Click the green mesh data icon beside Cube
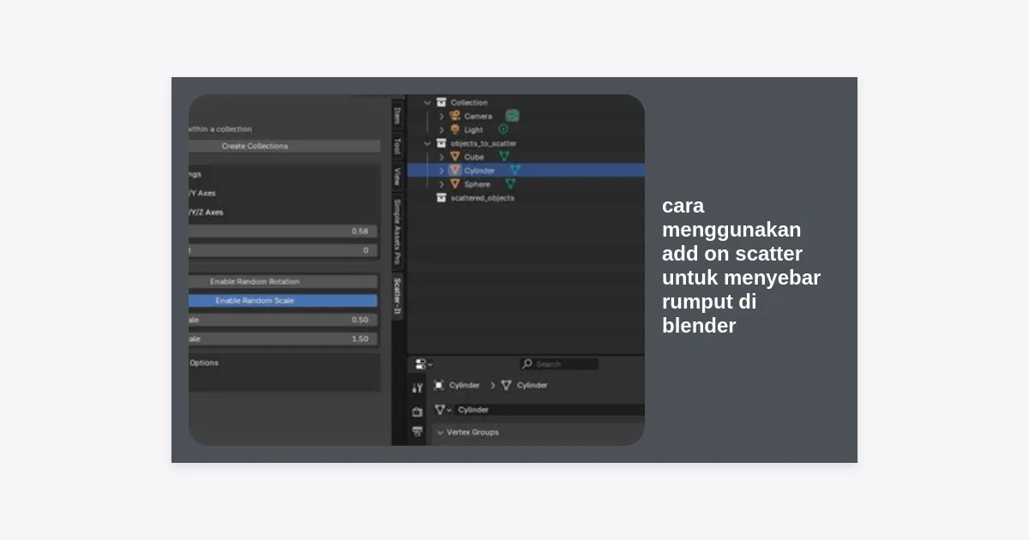Image resolution: width=1029 pixels, height=540 pixels. click(504, 157)
